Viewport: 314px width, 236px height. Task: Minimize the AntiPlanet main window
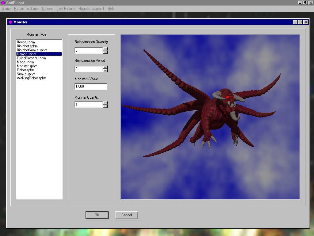tap(300, 2)
